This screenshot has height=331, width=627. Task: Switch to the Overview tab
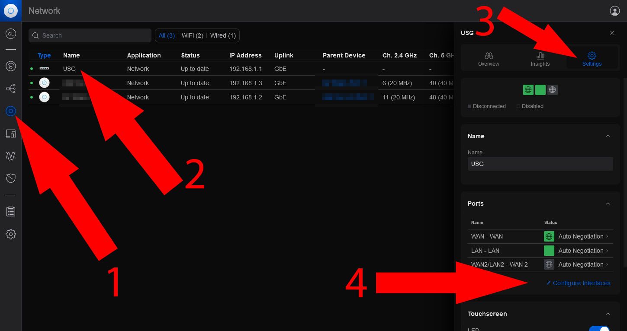489,59
